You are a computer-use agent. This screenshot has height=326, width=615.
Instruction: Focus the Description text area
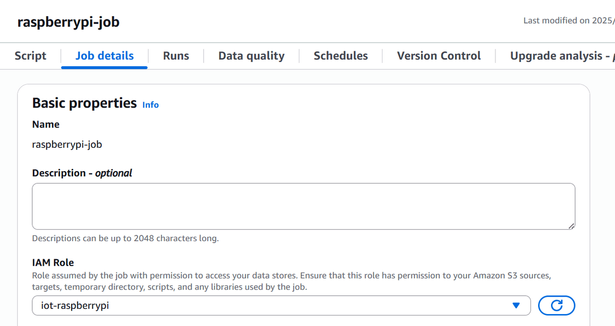(303, 206)
